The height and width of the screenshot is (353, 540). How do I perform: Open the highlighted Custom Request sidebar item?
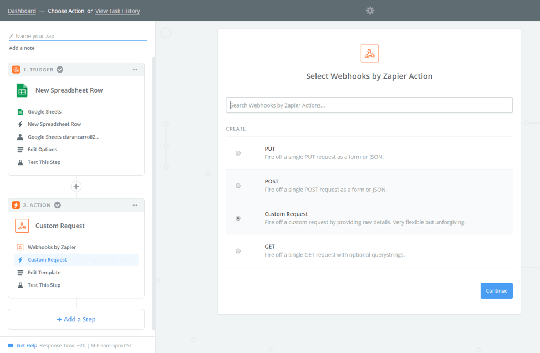coord(76,260)
